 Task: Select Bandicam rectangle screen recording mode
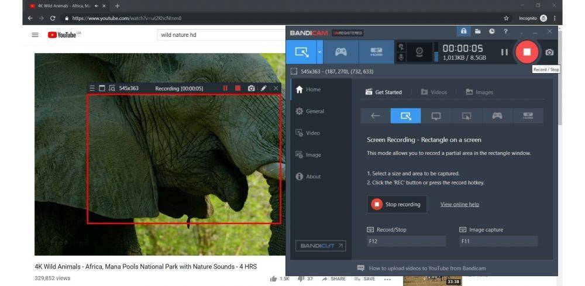coord(301,52)
